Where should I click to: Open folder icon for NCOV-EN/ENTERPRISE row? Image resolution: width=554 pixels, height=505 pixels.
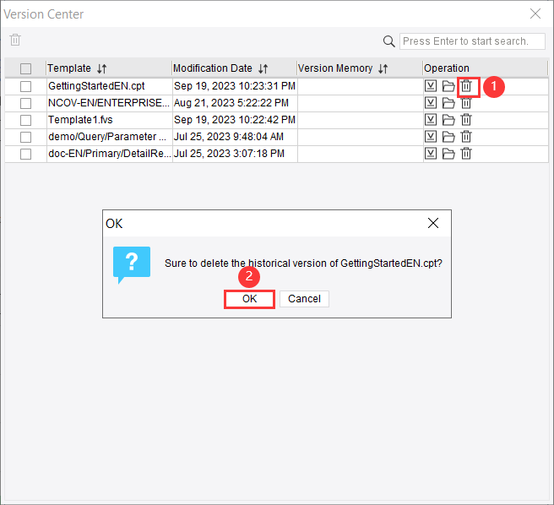[448, 103]
